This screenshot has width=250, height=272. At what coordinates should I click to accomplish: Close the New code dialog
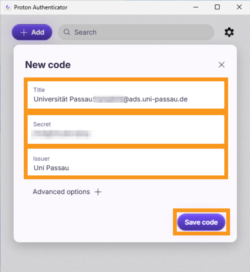[x=221, y=65]
